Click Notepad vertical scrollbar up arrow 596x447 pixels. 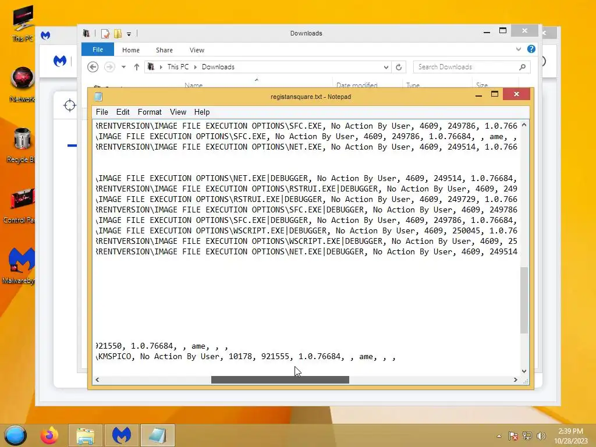(524, 125)
